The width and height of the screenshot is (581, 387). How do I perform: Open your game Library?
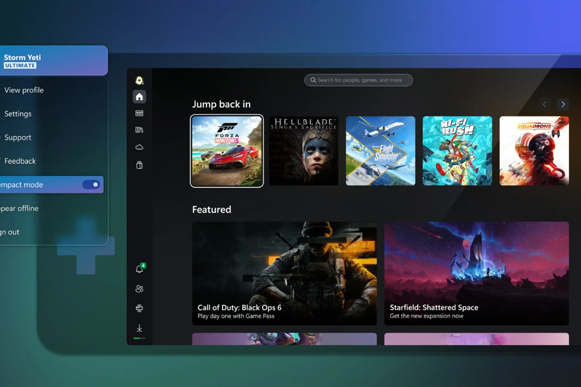tap(139, 130)
